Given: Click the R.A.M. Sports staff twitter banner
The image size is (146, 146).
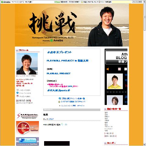Looking at the screenshot, I should pyautogui.click(x=27, y=141).
